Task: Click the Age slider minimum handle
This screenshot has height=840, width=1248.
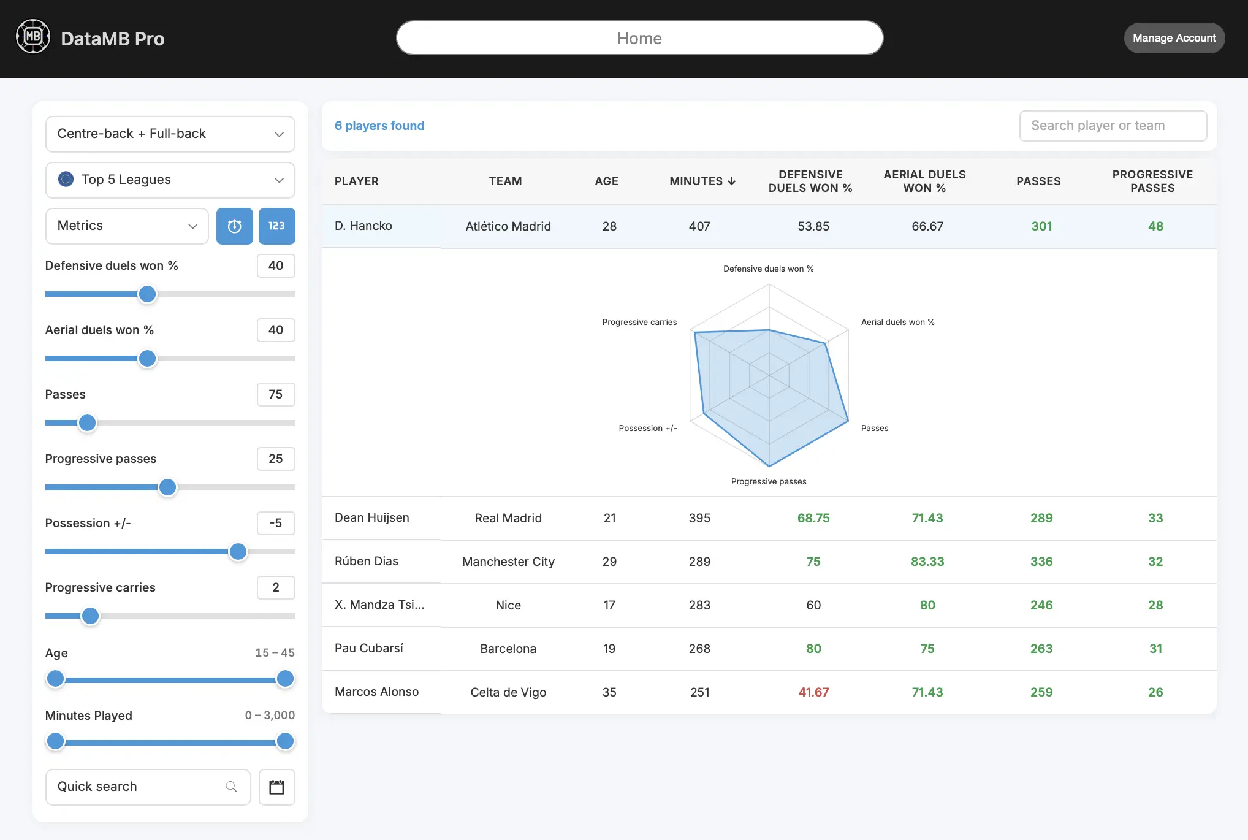Action: click(x=55, y=679)
